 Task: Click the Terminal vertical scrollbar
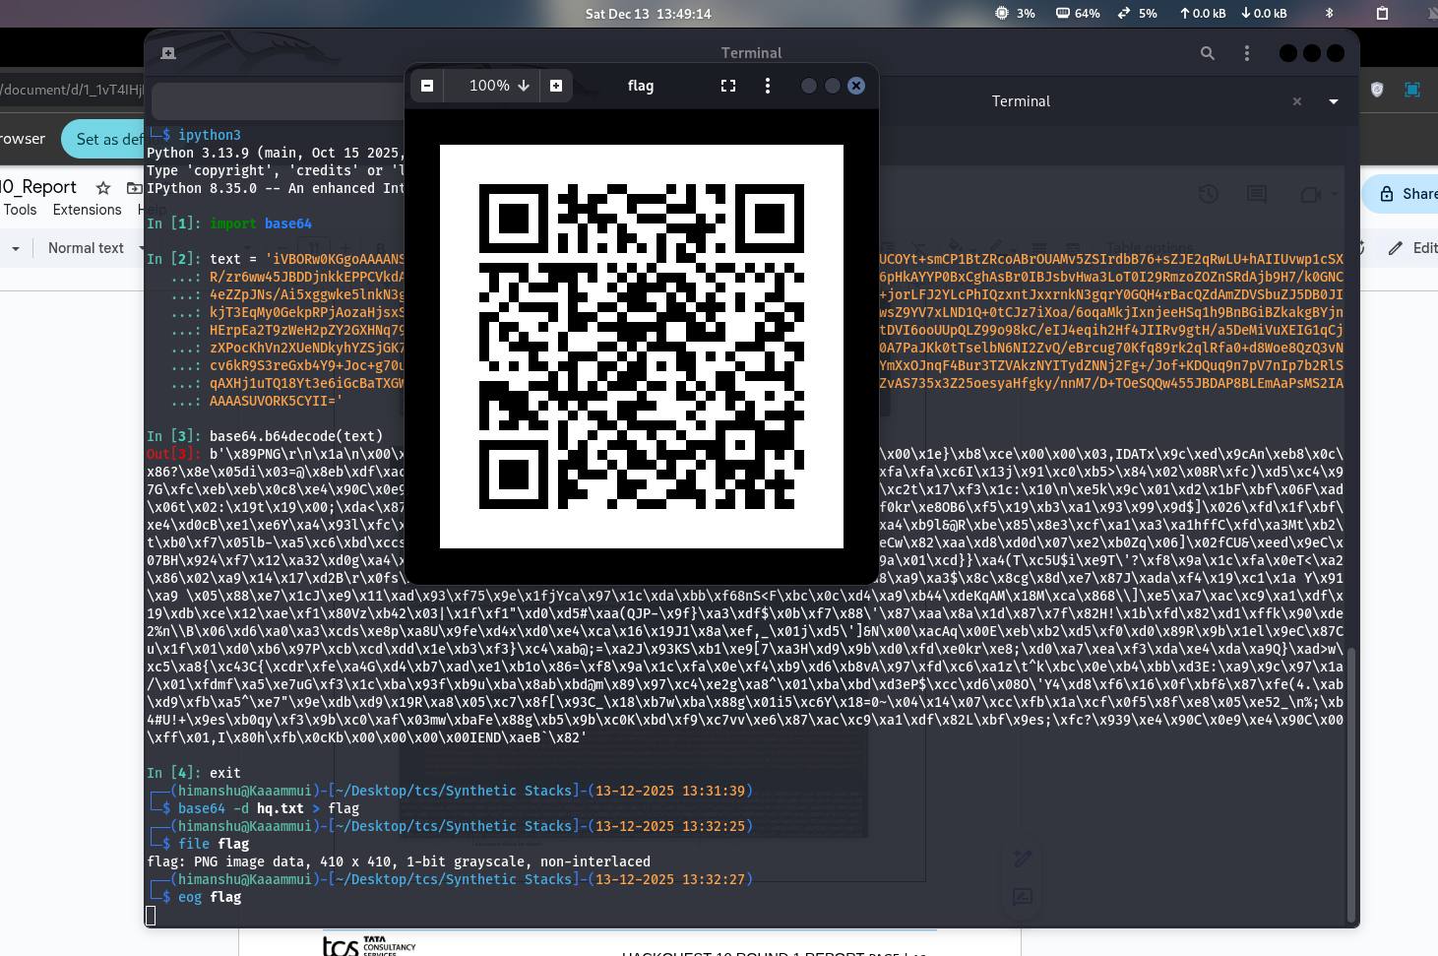tap(1352, 784)
